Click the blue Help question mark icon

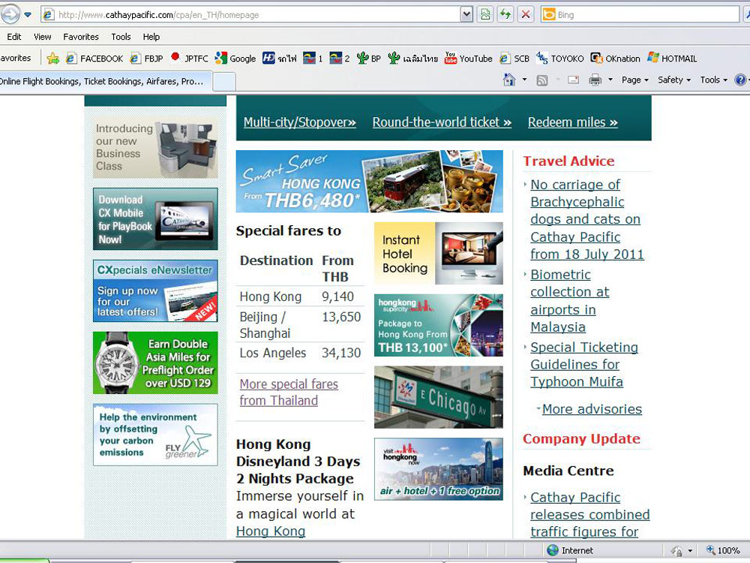tap(740, 80)
